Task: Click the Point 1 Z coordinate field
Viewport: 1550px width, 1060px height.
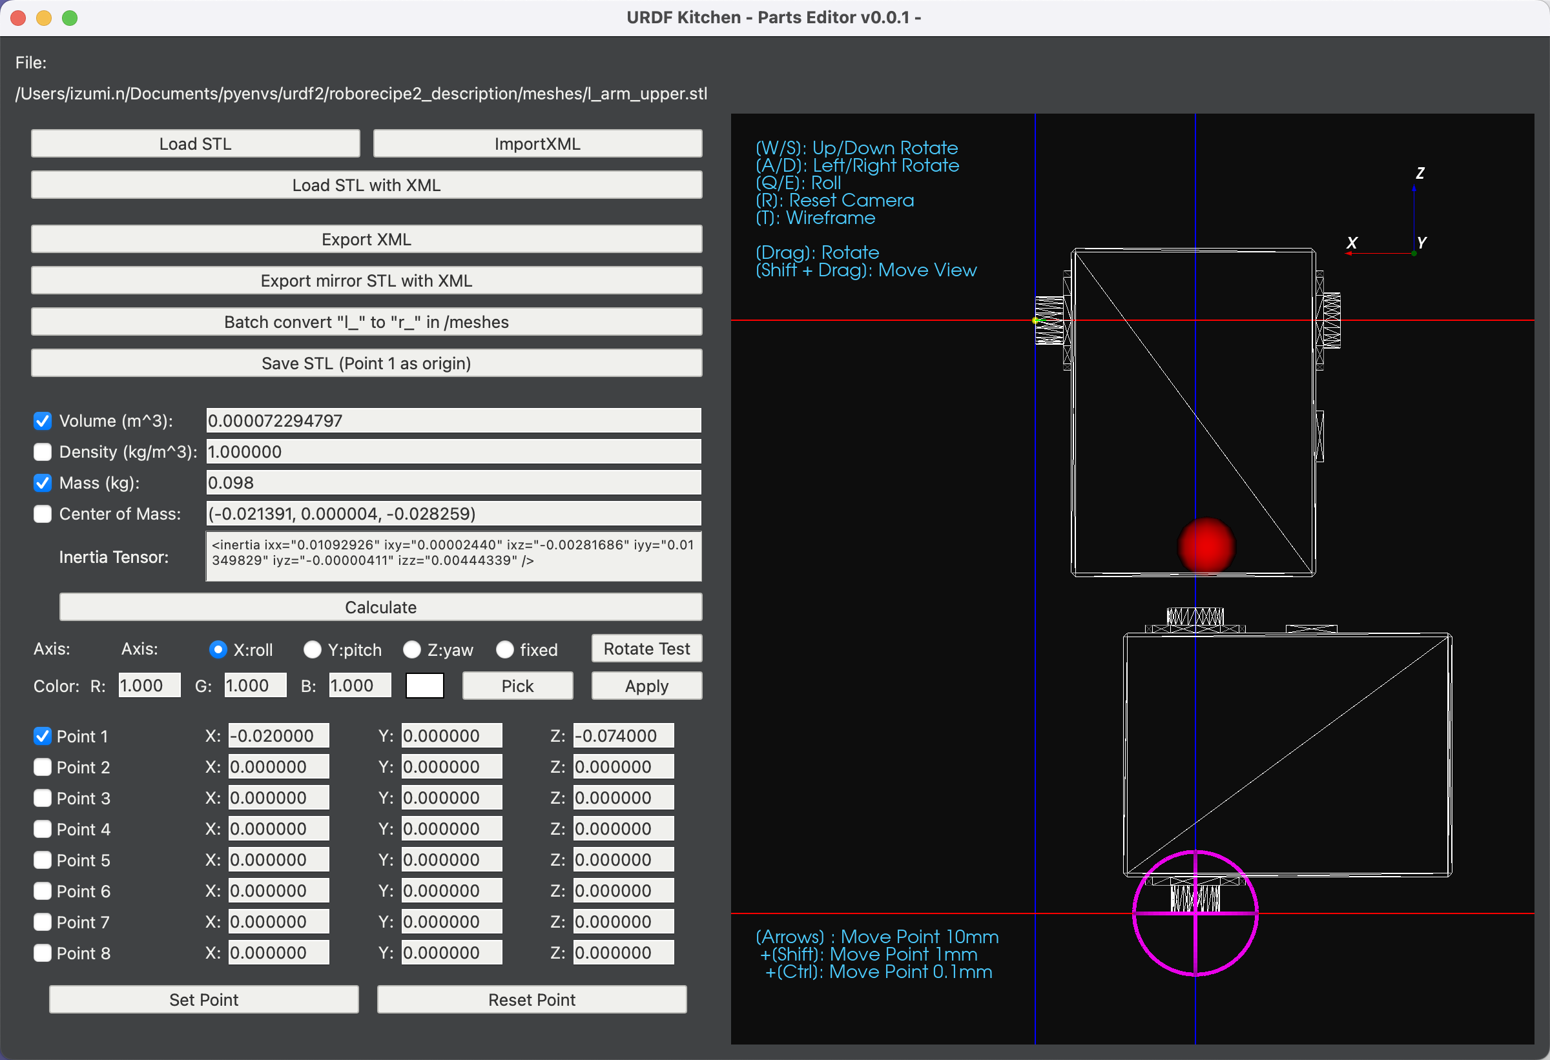Action: click(623, 736)
